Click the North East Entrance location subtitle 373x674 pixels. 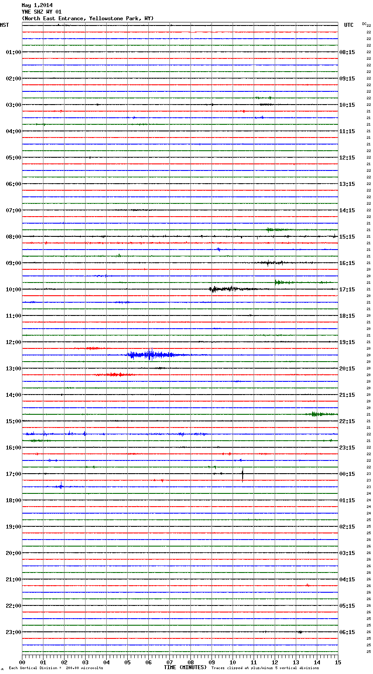(88, 18)
